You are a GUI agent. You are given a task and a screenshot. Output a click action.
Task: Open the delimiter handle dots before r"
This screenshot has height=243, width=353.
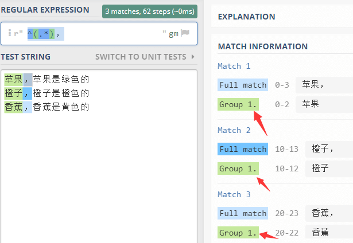[10, 33]
